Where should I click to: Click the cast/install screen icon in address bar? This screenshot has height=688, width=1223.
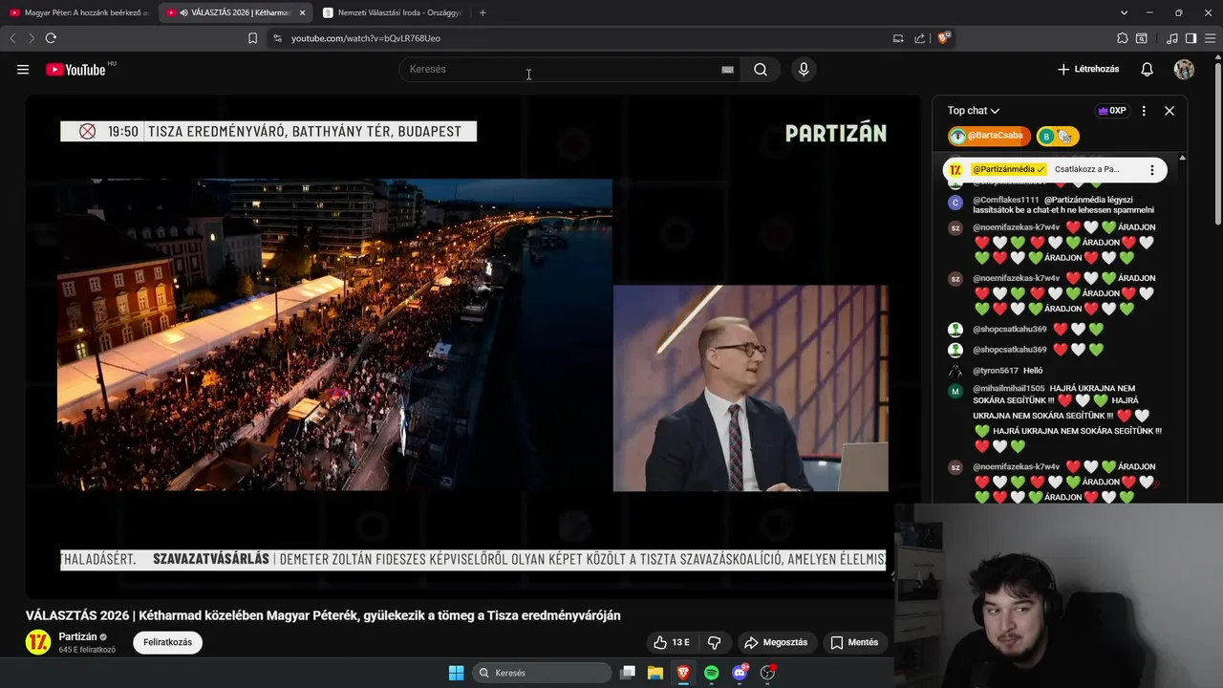(898, 38)
